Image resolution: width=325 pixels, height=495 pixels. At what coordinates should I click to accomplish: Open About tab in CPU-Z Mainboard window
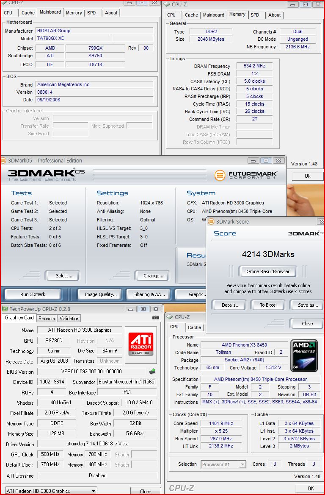click(111, 13)
